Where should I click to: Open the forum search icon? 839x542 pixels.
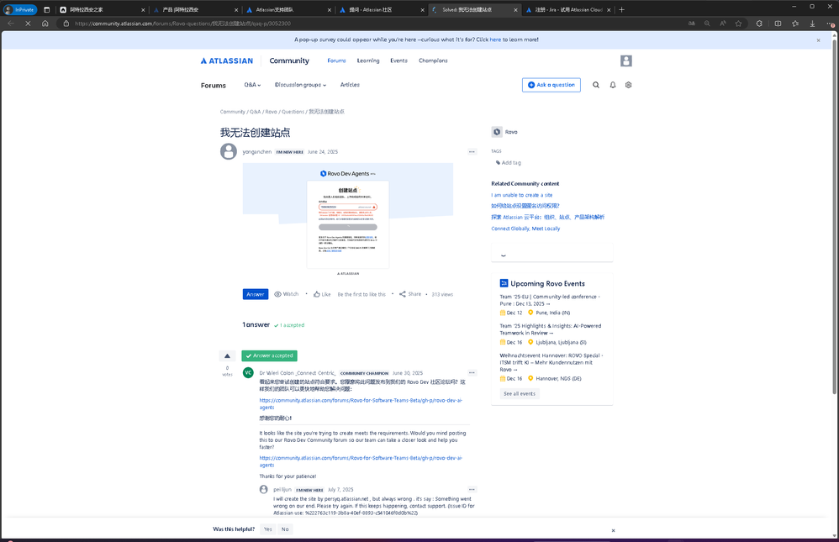pos(595,85)
